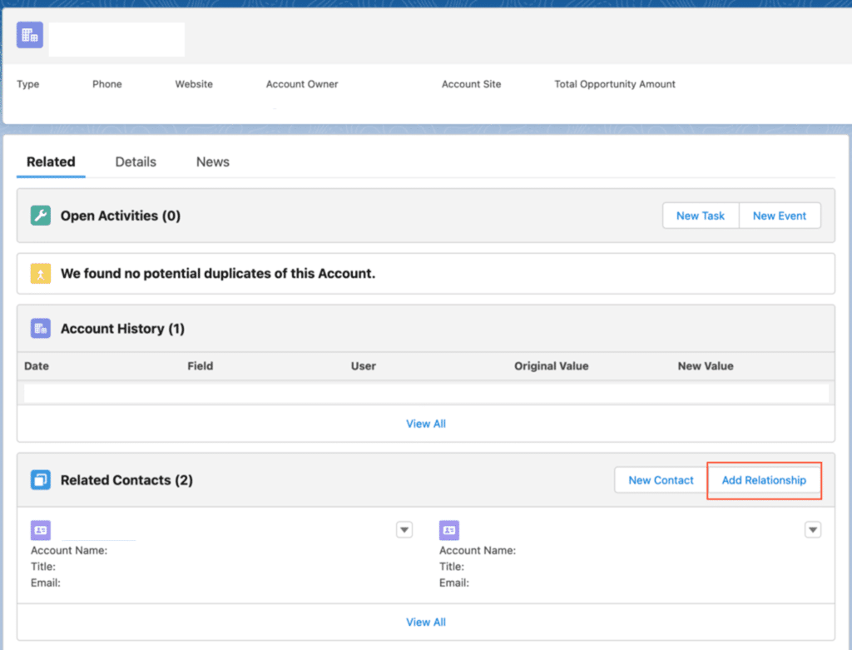View All in Account History
The image size is (852, 650).
tap(426, 424)
